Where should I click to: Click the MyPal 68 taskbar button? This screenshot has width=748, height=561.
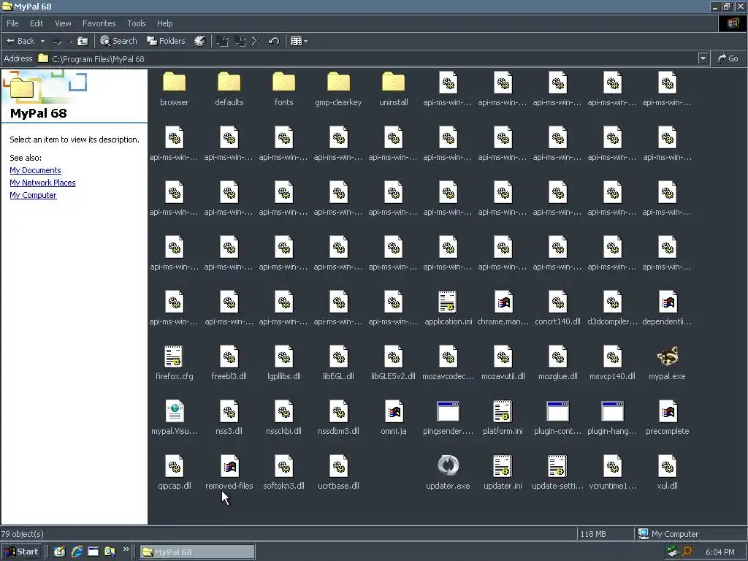[197, 552]
